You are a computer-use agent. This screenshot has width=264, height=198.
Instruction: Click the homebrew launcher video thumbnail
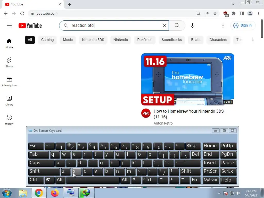point(188,79)
